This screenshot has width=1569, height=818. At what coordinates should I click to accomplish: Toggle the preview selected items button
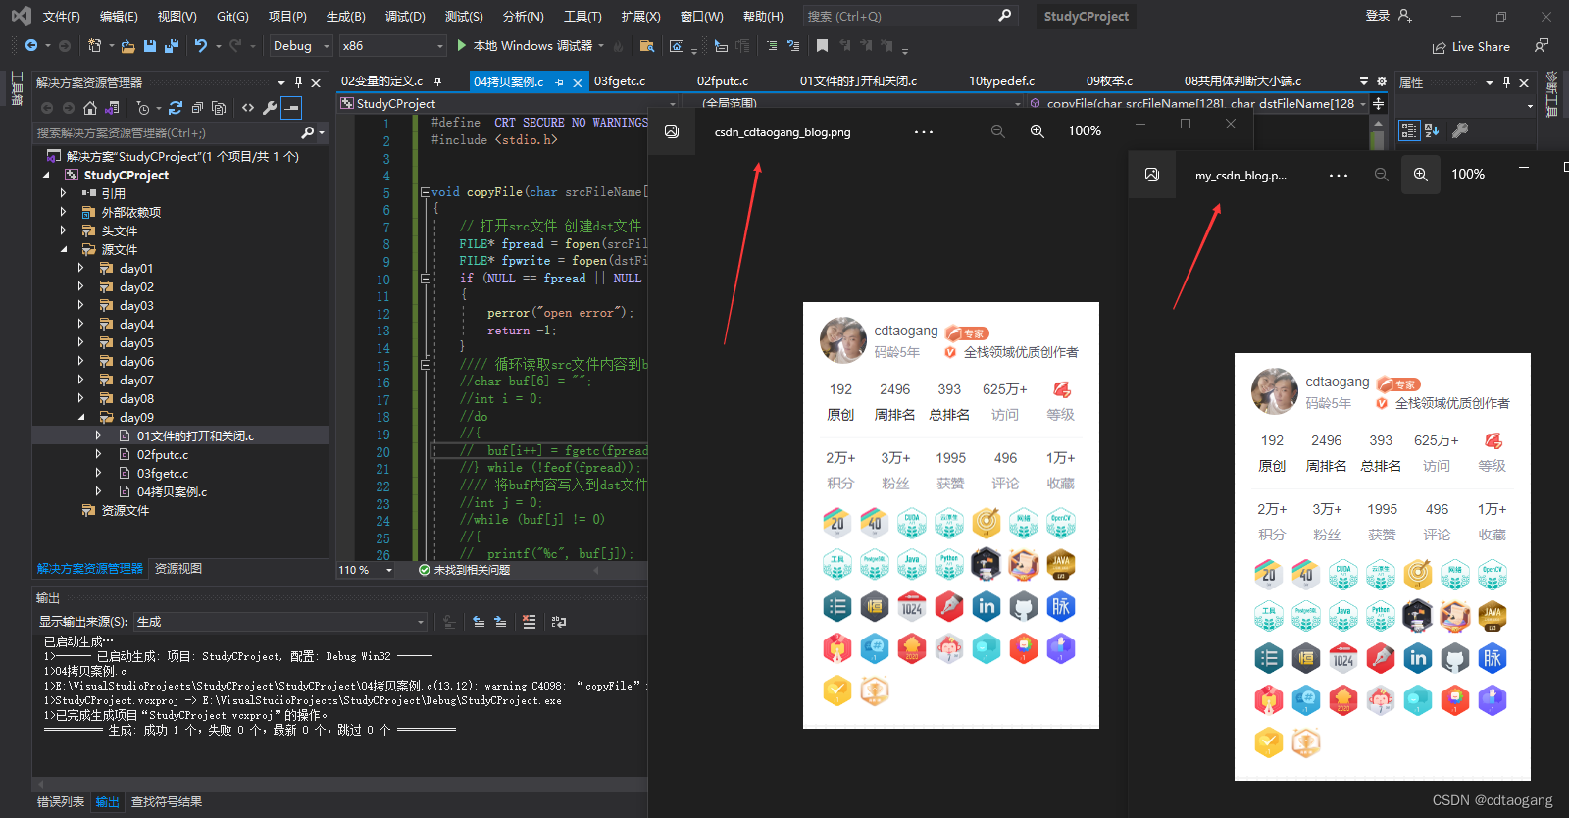[291, 108]
